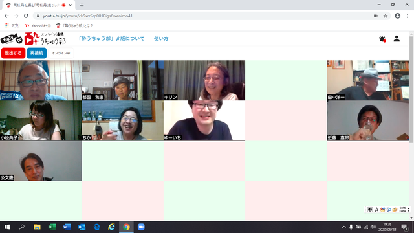
Task: Switch to Chrome in the taskbar
Action: click(x=126, y=227)
